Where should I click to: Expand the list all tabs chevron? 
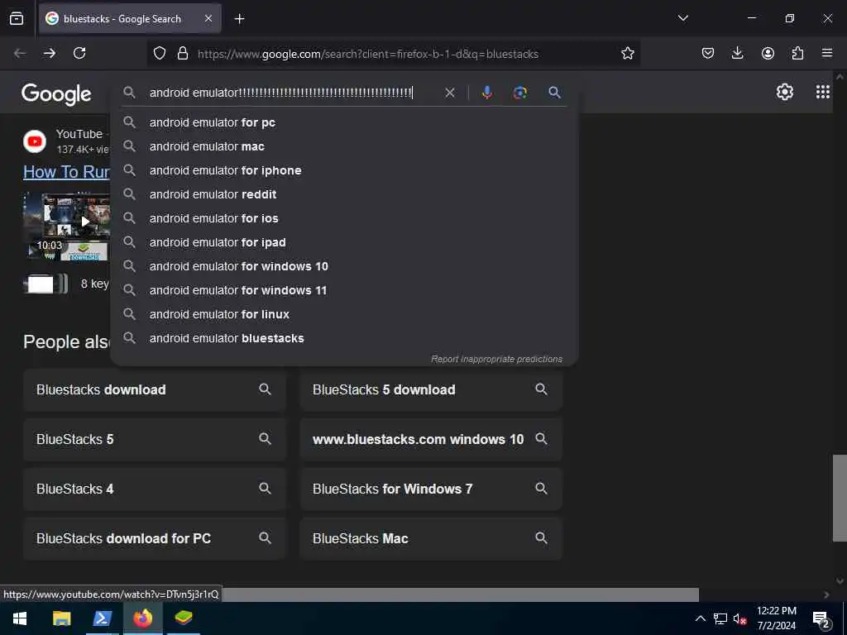pyautogui.click(x=682, y=18)
